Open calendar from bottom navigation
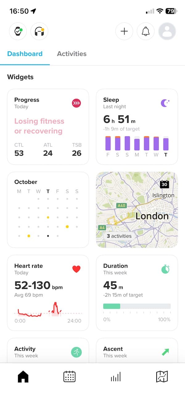Screen dimensions: 185x400 coord(69,376)
